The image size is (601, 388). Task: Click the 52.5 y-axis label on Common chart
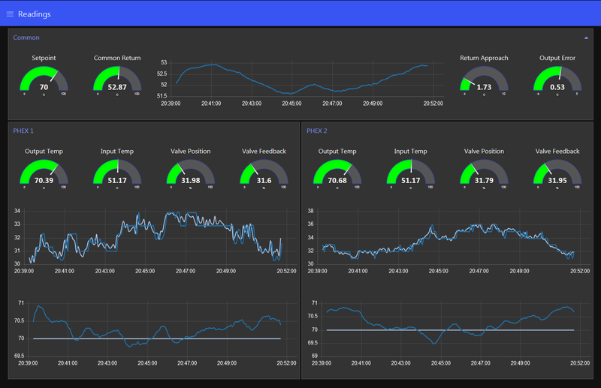(162, 74)
